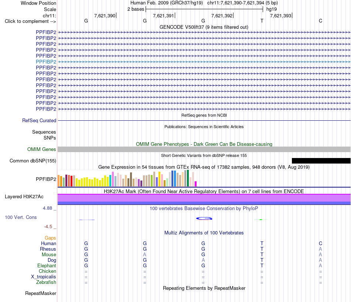This screenshot has height=302, width=351.
Task: Click the Common dbSNP(155) label
Action: coord(33,161)
